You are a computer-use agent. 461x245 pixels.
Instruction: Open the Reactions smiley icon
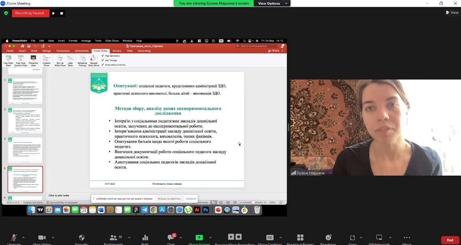click(x=328, y=238)
